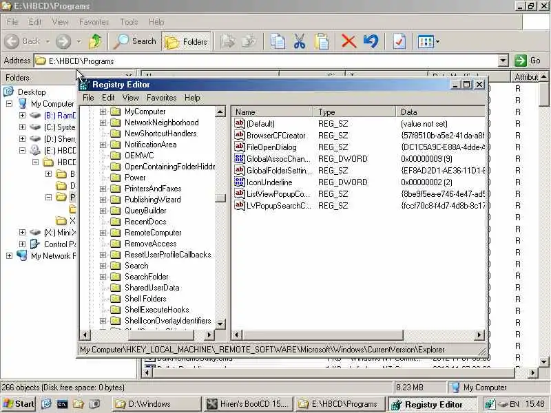The height and width of the screenshot is (413, 551).
Task: Click the red Delete X icon
Action: click(x=349, y=41)
